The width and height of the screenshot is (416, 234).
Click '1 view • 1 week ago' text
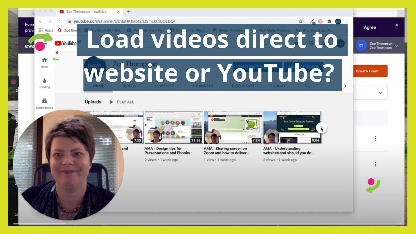[x=220, y=160]
